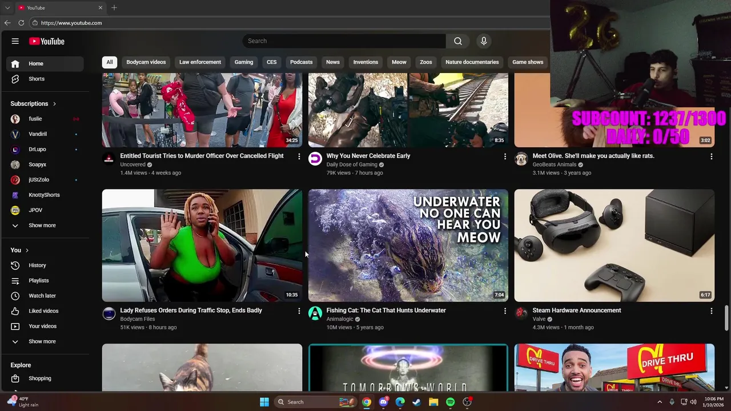Reload the page with the refresh button

21,23
